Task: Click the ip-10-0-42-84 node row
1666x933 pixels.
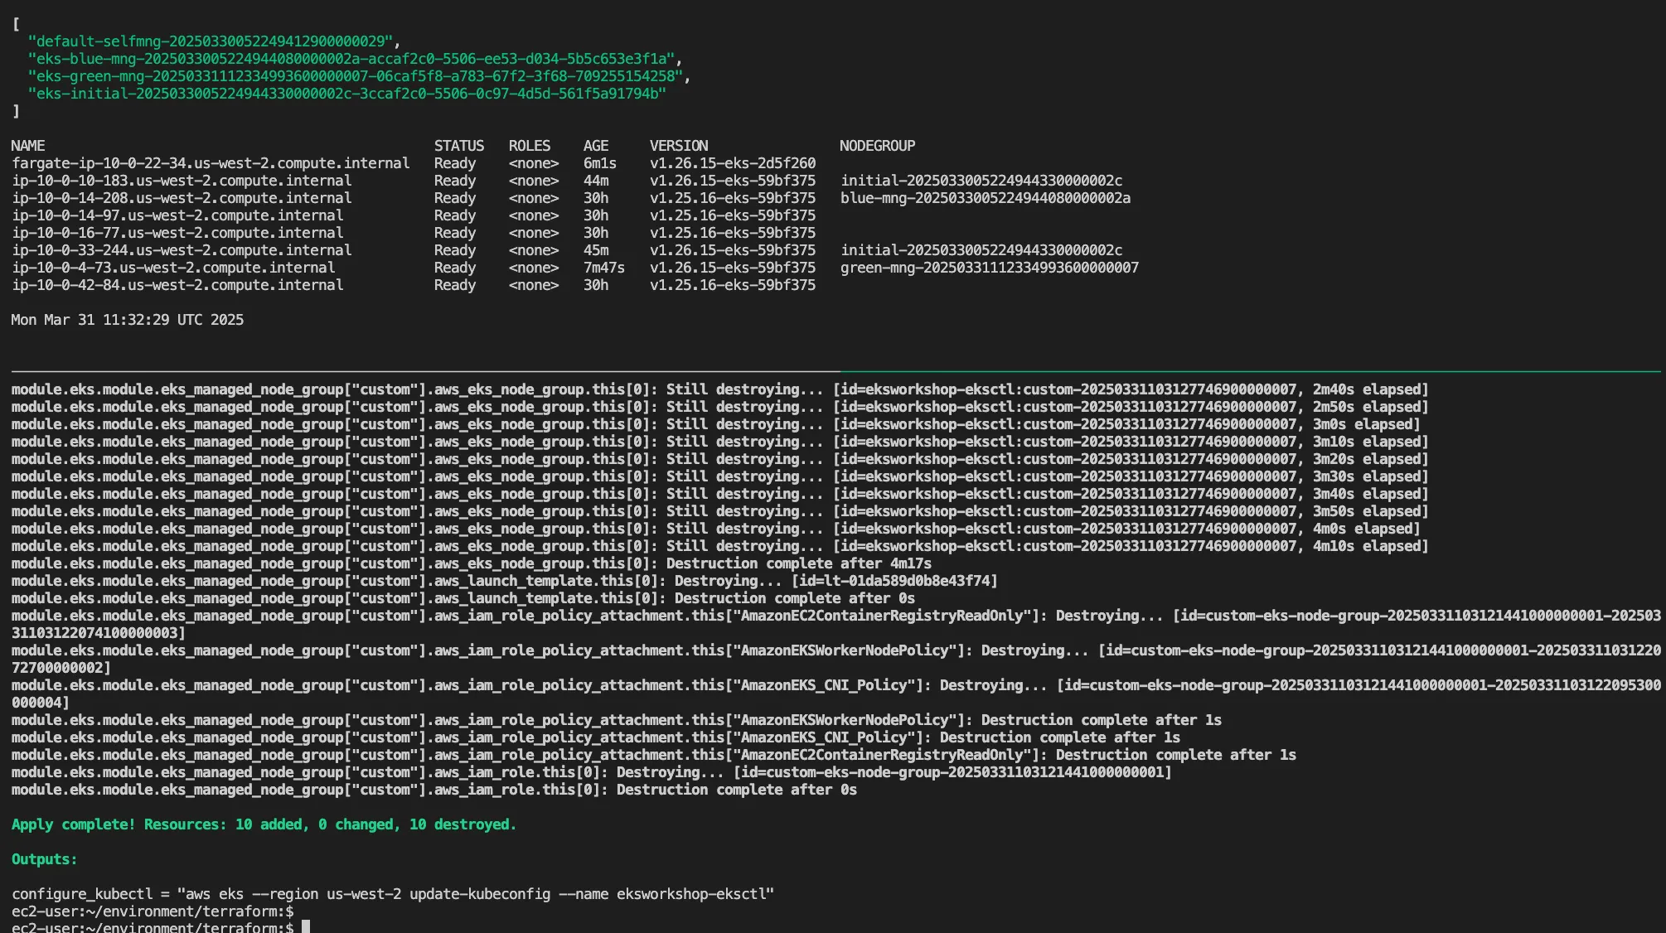Action: click(x=177, y=285)
